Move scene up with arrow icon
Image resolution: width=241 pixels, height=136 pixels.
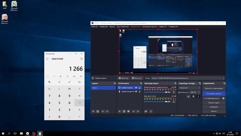tap(103, 111)
